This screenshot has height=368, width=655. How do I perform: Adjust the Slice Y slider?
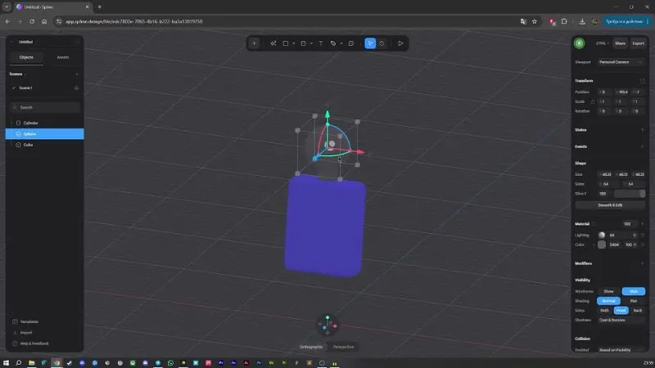coord(630,194)
